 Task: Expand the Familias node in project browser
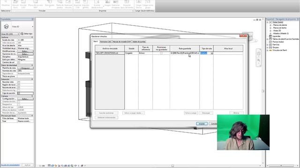(x=268, y=45)
